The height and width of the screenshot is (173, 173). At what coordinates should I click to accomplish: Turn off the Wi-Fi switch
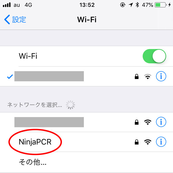(x=154, y=56)
